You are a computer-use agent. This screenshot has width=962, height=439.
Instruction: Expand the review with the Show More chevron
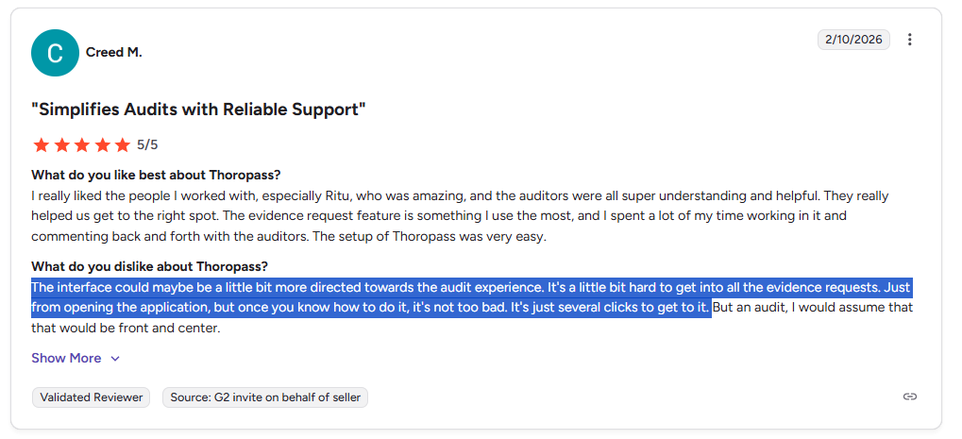(115, 359)
